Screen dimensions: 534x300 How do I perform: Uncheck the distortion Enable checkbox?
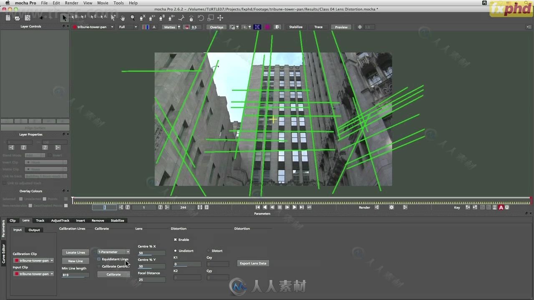175,240
